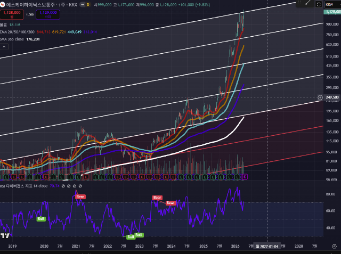The width and height of the screenshot is (341, 254).
Task: Click the SMA value 176,201
Action: (33, 39)
